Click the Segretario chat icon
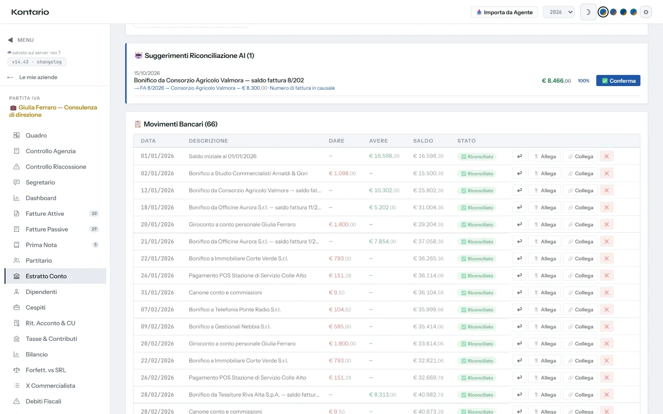Image resolution: width=663 pixels, height=414 pixels. pos(17,182)
